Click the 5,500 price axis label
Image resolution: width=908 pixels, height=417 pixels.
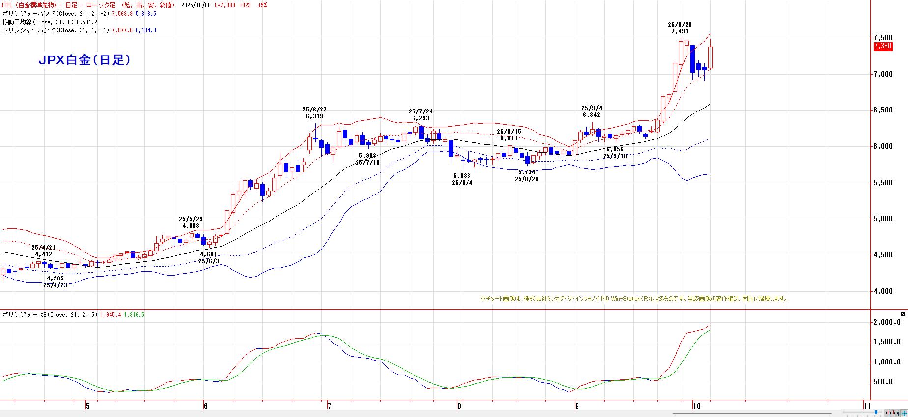(x=882, y=183)
